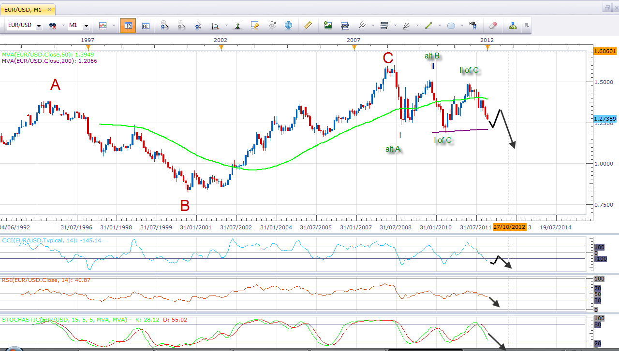
Task: Close the EUR/USD, M1 tab
Action: point(49,10)
